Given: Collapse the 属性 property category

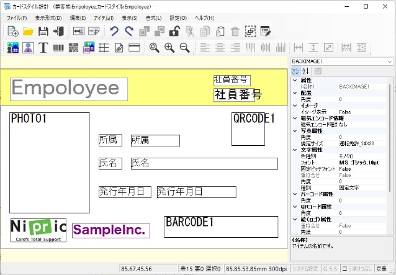Looking at the screenshot, I should pyautogui.click(x=295, y=80).
